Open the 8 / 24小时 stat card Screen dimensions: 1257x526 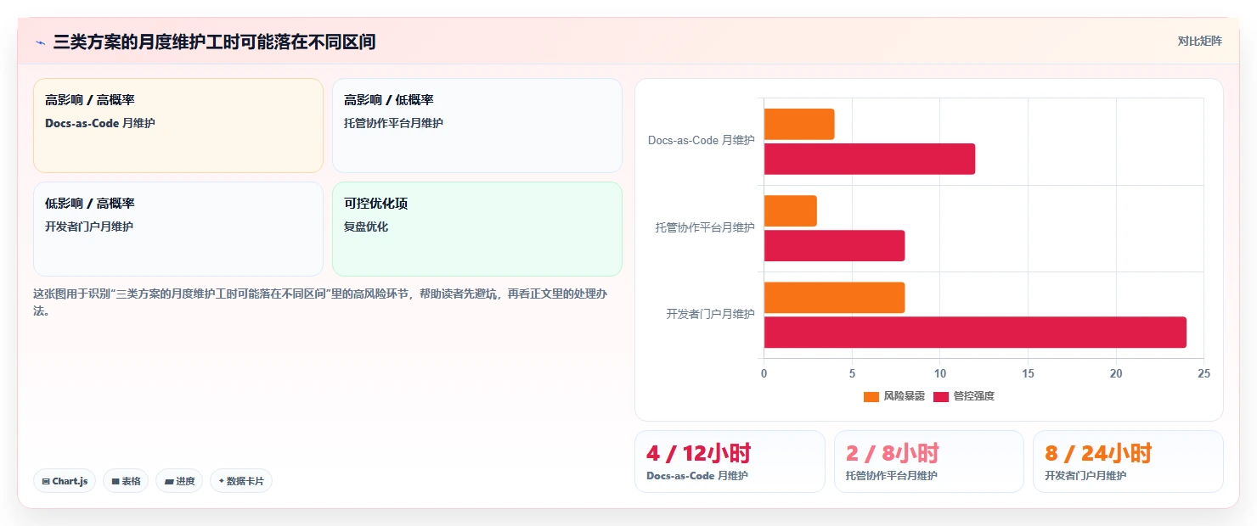pyautogui.click(x=1128, y=462)
